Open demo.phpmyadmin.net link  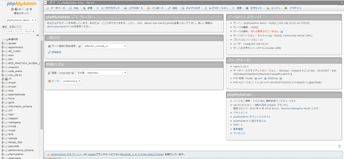pyautogui.click(x=60, y=27)
